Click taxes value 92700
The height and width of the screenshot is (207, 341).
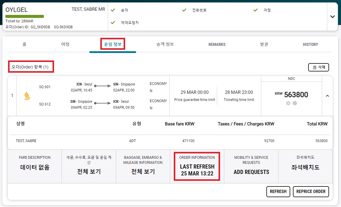coord(269,141)
